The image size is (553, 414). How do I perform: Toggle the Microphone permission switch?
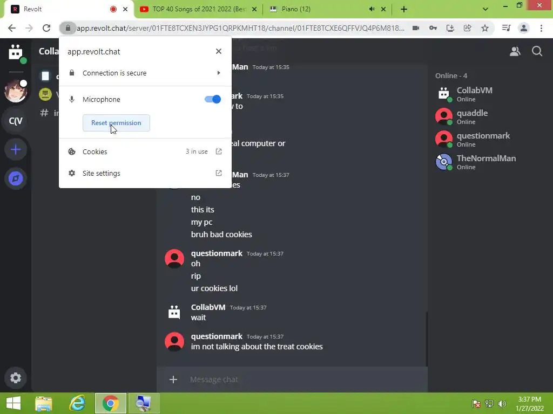[213, 99]
